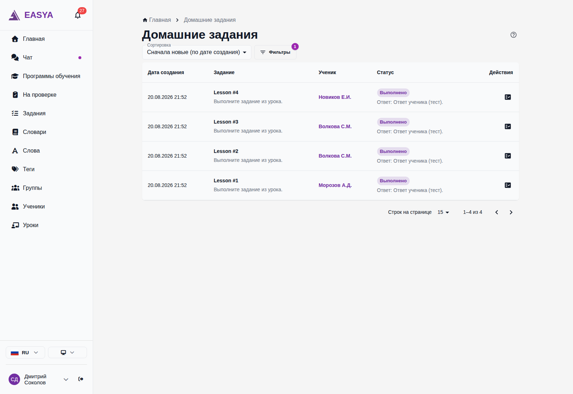Open student link Морозов А.Д.
The width and height of the screenshot is (573, 394).
335,185
